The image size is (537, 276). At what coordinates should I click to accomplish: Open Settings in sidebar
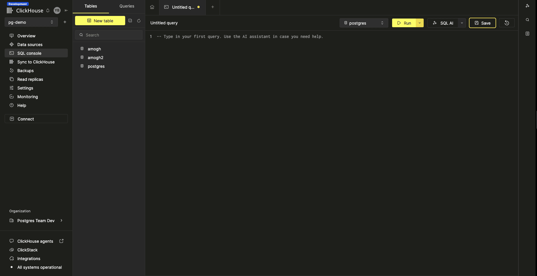coord(36,88)
